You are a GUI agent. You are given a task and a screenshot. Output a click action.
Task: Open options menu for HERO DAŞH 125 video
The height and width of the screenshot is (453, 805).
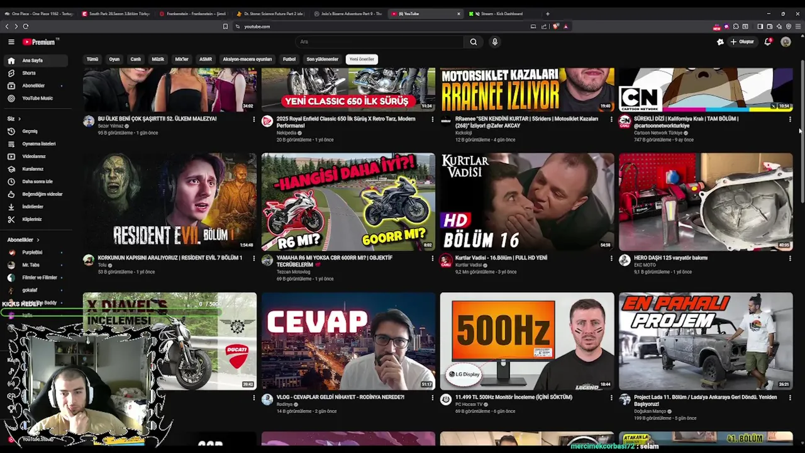click(x=789, y=258)
